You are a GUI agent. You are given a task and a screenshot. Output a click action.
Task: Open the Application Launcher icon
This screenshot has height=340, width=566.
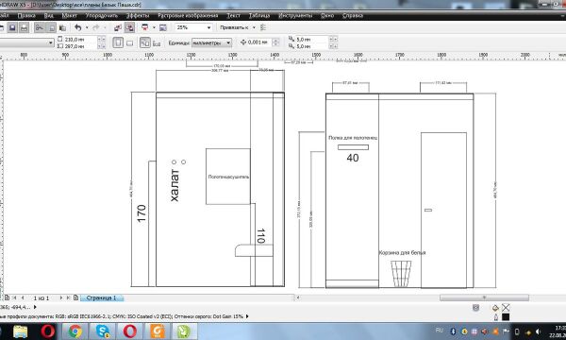click(145, 27)
